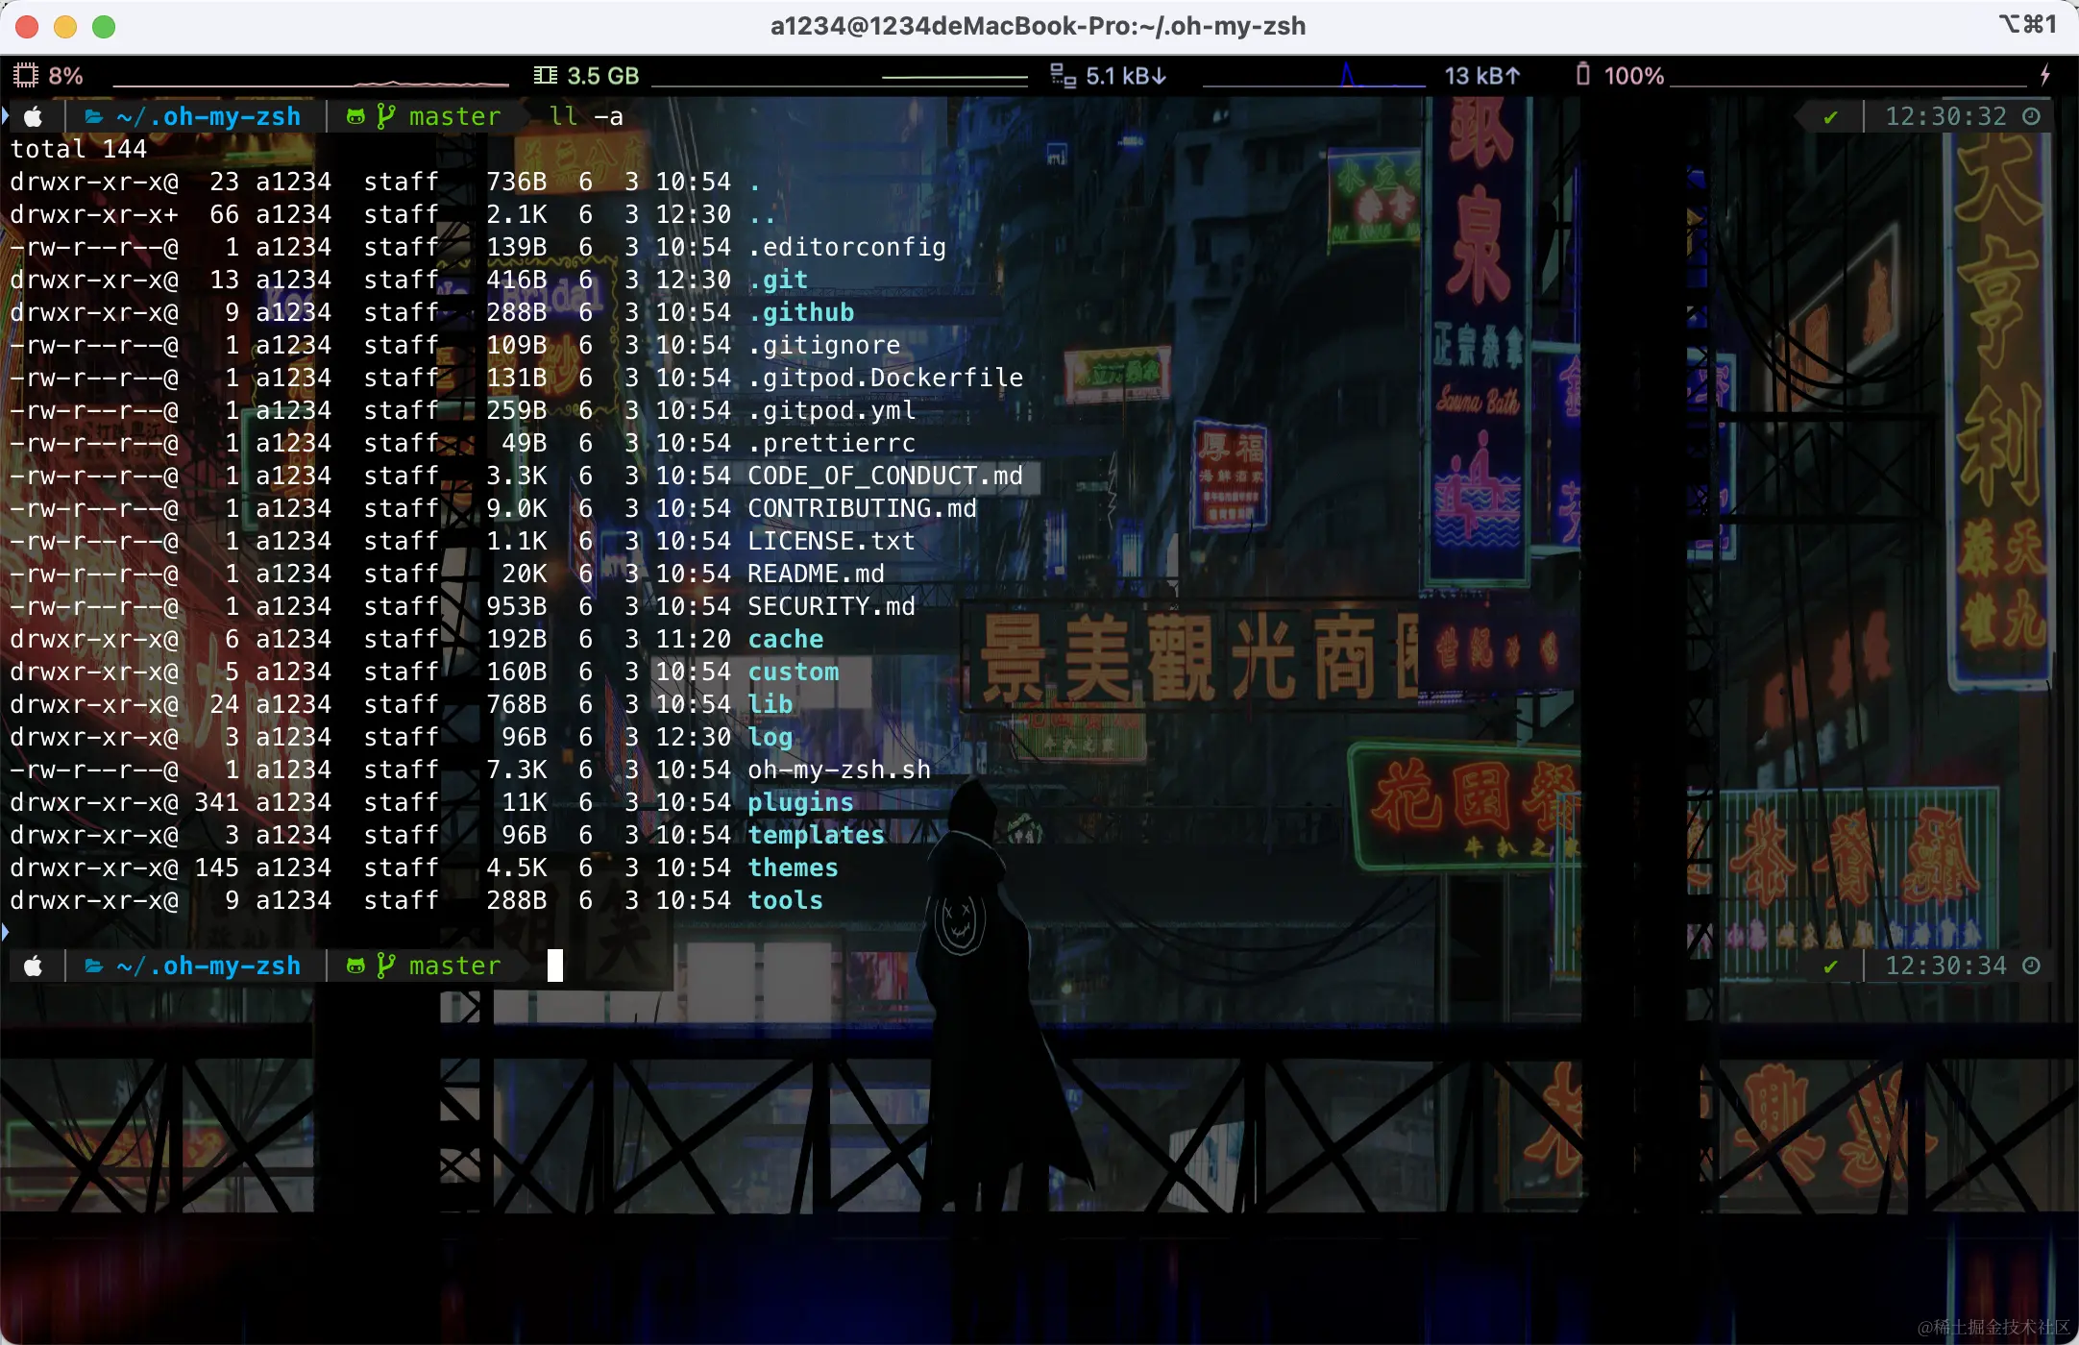
Task: Click the themes directory name
Action: click(794, 868)
